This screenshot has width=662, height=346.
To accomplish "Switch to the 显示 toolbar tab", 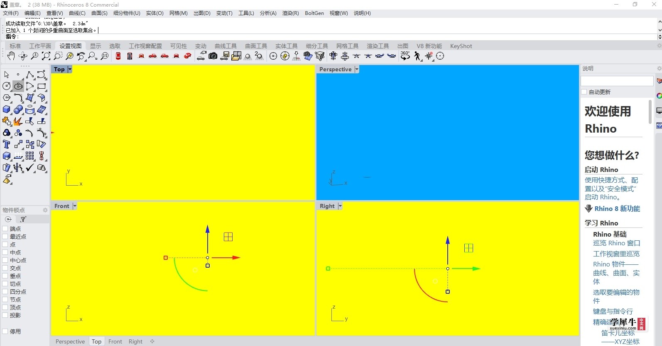I will point(96,46).
